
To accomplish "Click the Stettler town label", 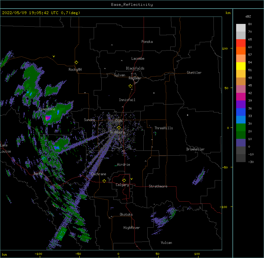I will tap(194, 73).
